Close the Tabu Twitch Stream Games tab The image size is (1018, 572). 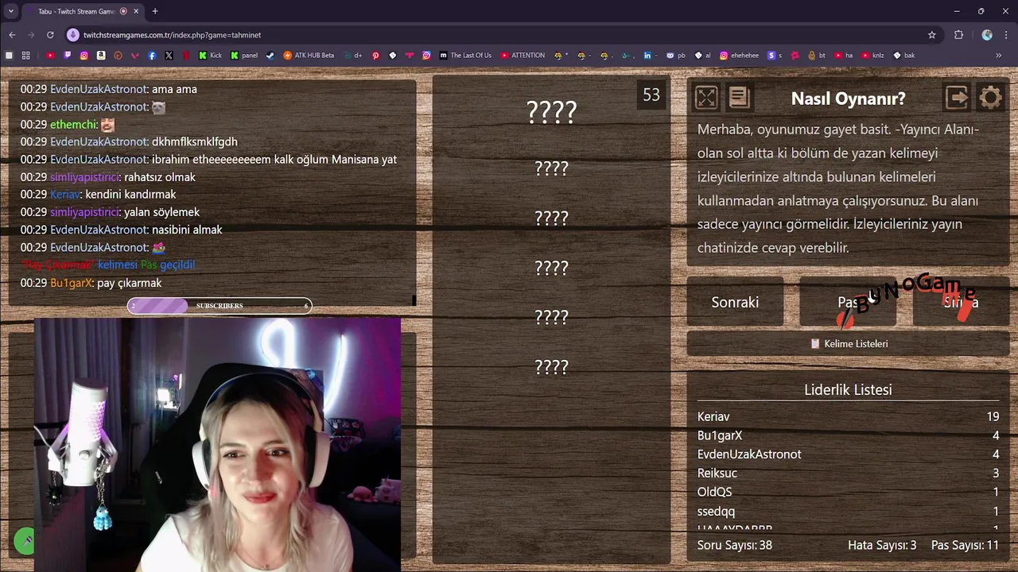pyautogui.click(x=136, y=11)
